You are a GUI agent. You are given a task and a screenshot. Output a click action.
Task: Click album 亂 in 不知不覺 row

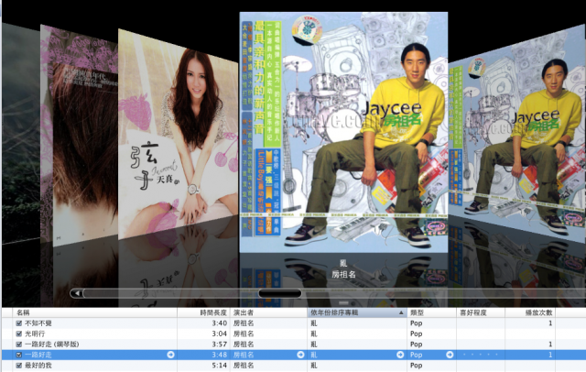point(314,323)
